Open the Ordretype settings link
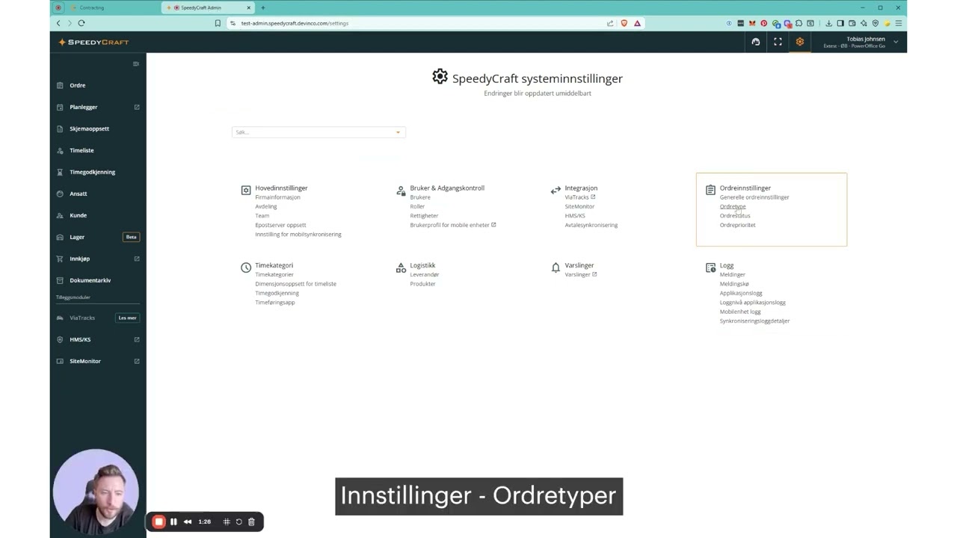 733,206
